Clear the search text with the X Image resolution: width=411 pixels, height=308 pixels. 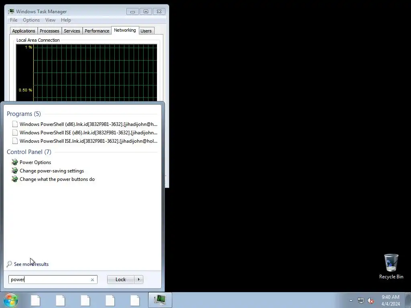point(92,280)
